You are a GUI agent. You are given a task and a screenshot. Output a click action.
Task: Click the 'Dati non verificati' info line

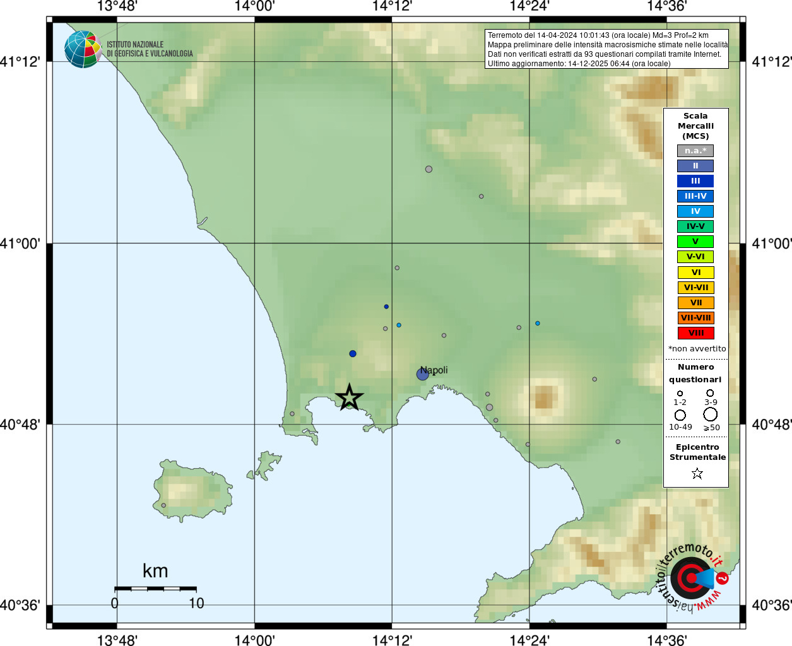pyautogui.click(x=605, y=54)
